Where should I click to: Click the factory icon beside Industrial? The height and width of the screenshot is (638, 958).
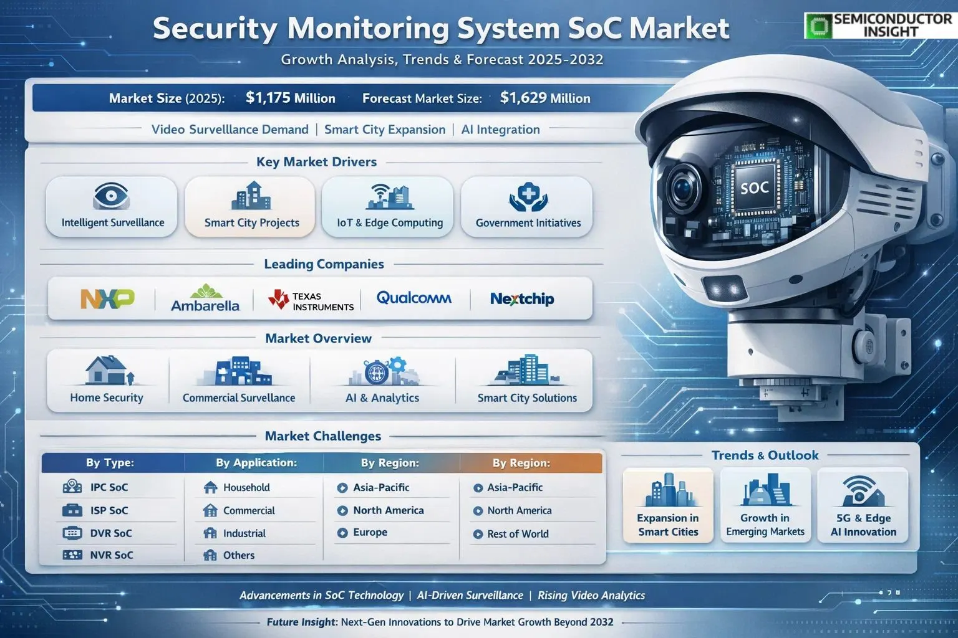pyautogui.click(x=210, y=533)
